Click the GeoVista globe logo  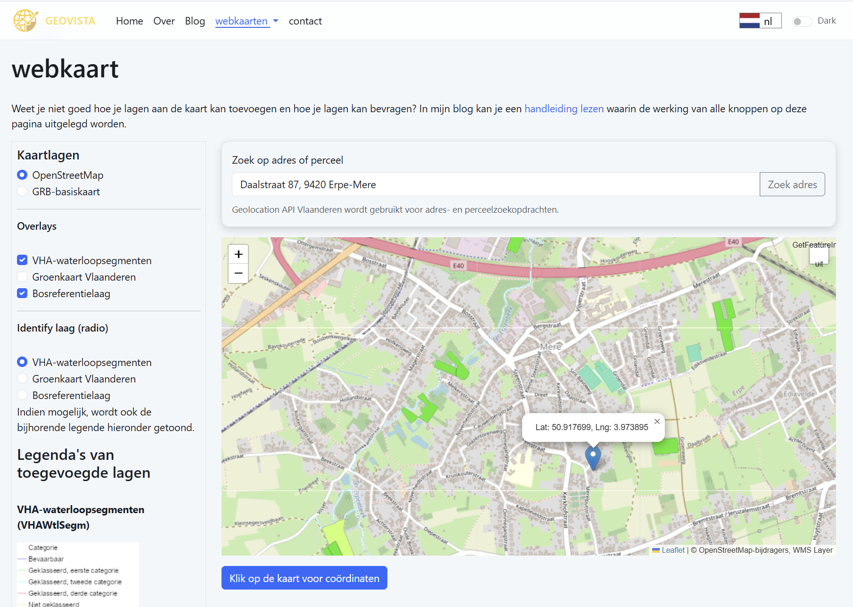(26, 20)
